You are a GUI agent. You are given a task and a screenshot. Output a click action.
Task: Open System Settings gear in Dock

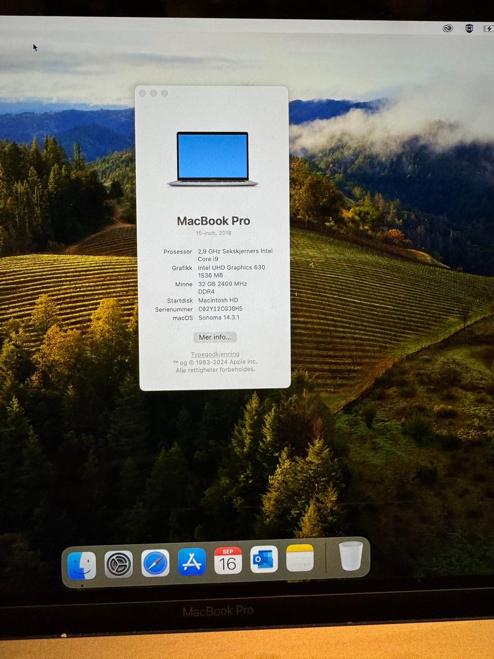click(118, 564)
